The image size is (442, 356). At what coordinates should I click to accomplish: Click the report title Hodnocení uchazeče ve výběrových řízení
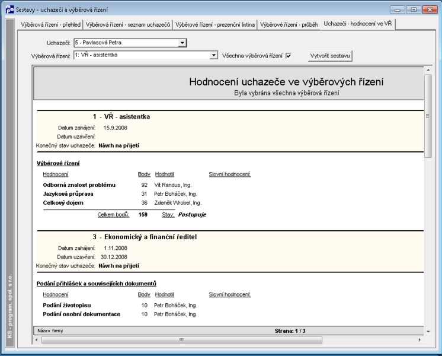[286, 82]
